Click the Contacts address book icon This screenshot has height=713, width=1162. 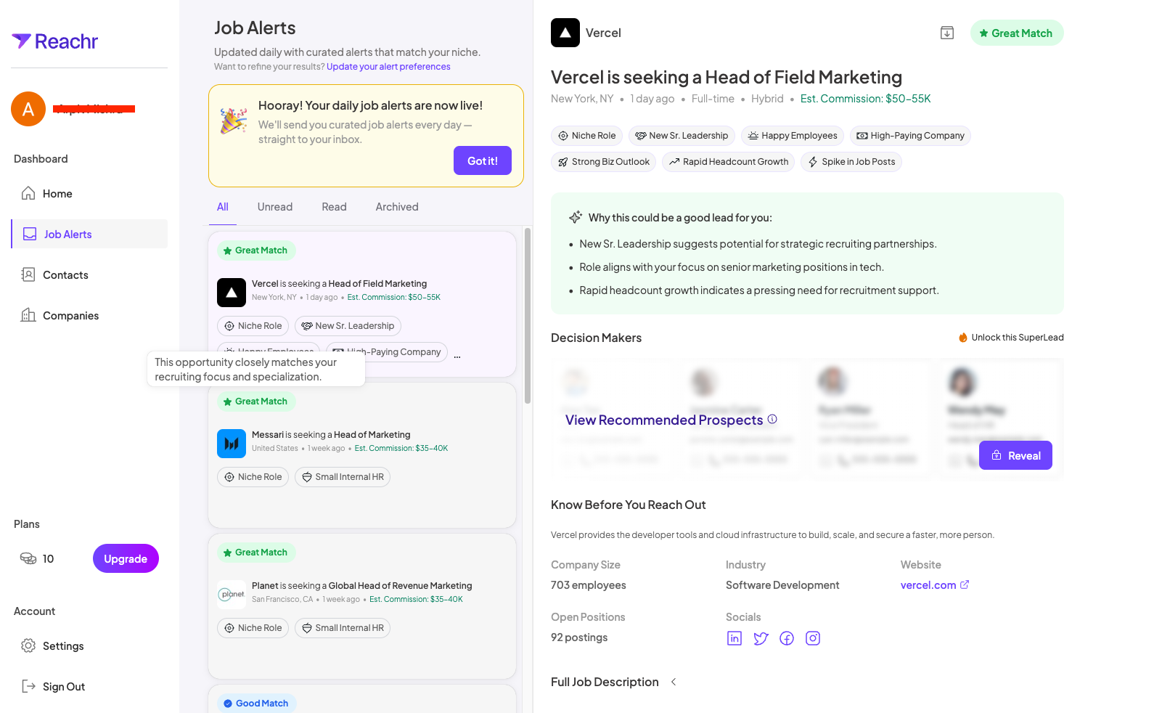28,274
